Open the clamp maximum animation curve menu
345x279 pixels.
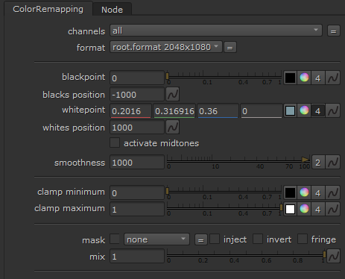coord(333,209)
